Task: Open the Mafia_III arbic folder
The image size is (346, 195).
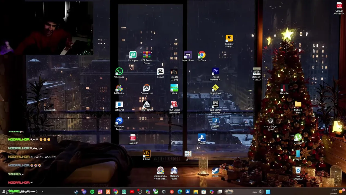Action: pos(298,108)
